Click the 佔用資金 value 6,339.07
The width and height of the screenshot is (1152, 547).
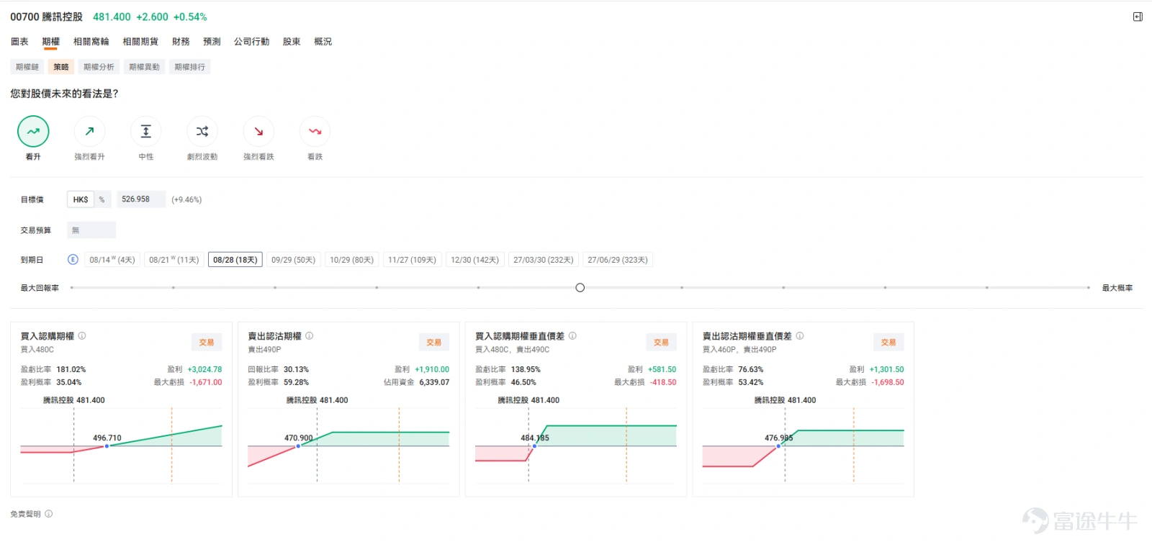coord(434,382)
